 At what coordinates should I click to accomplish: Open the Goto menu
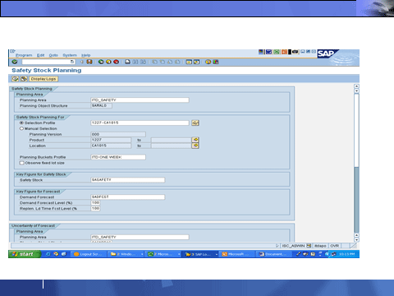coord(53,55)
